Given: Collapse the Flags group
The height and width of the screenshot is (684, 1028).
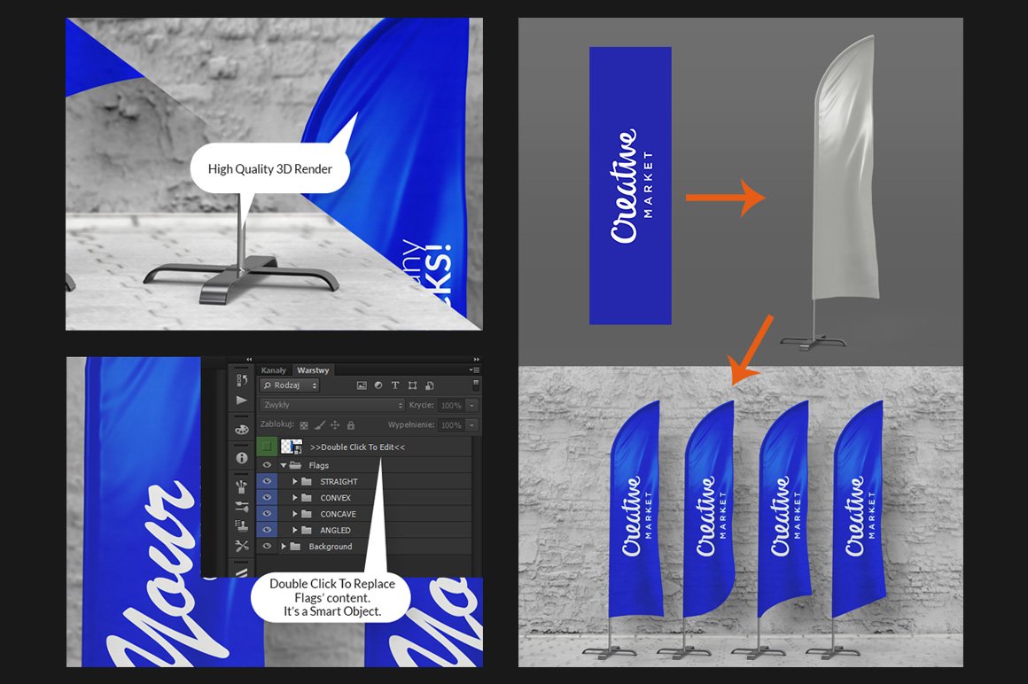Looking at the screenshot, I should coord(284,465).
